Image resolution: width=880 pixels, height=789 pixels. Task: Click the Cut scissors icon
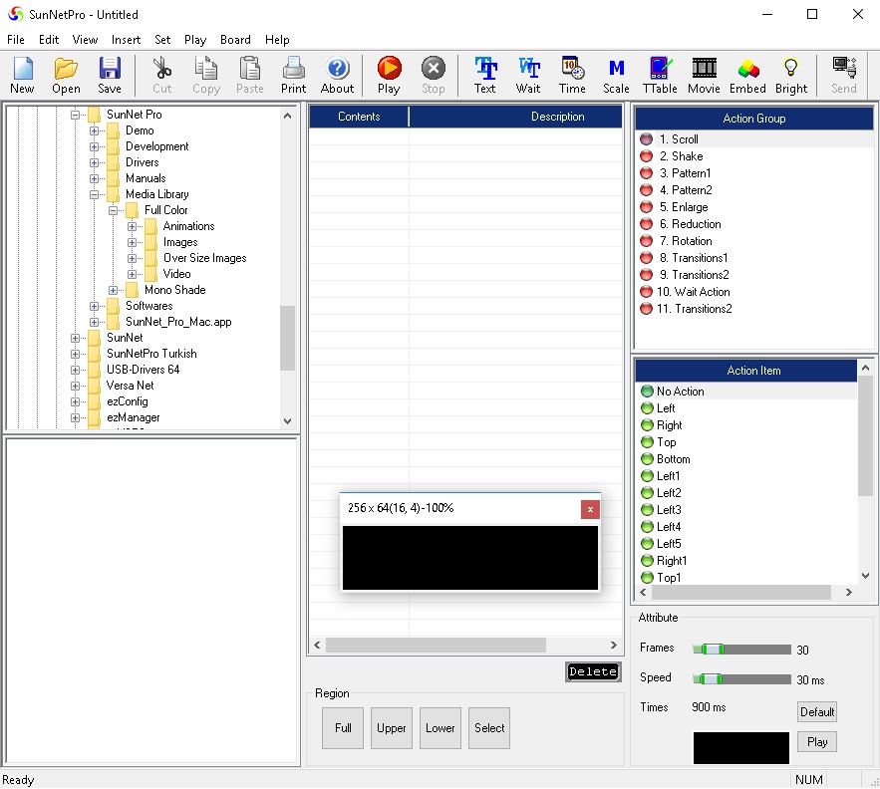[162, 75]
